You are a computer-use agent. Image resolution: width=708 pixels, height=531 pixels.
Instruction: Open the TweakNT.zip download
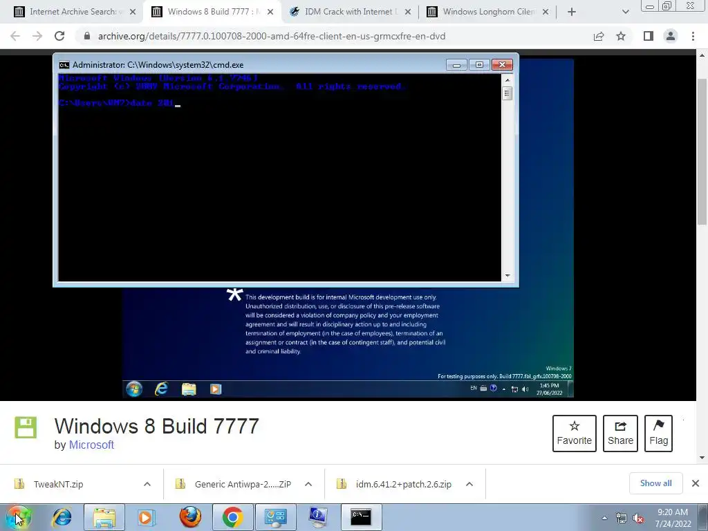pos(58,485)
